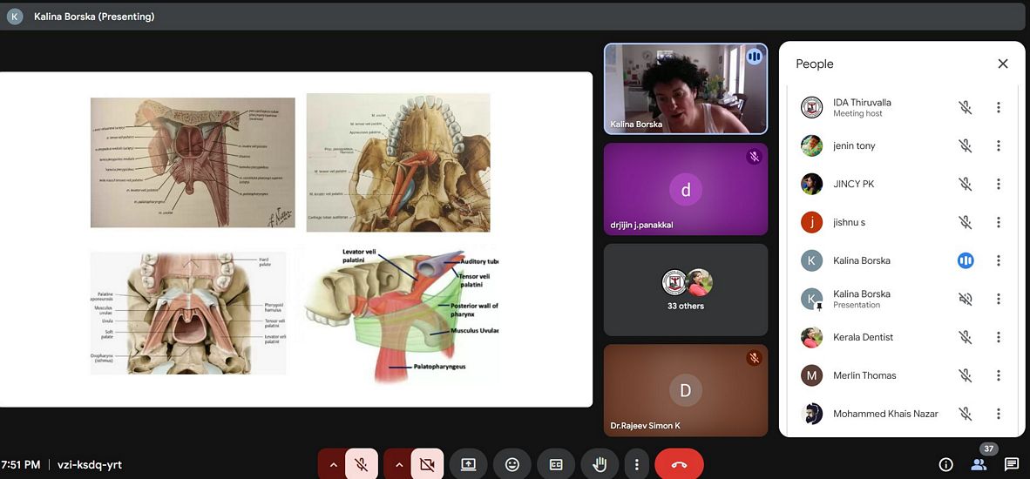Toggle the people panel icon with 37 badge

[x=979, y=464]
